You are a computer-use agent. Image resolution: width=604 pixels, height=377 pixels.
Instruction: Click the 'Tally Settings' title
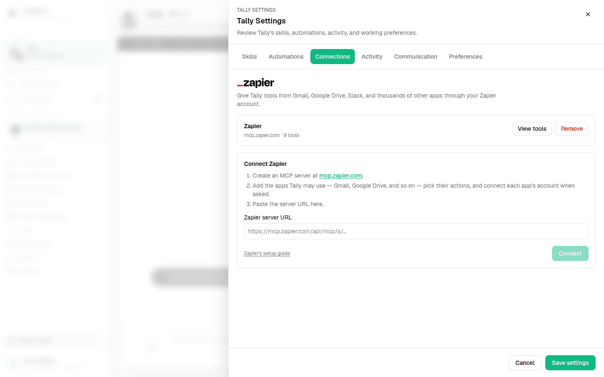point(261,21)
